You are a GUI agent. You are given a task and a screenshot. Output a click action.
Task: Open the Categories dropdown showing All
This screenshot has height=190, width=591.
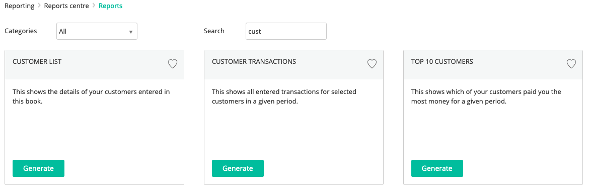coord(97,31)
